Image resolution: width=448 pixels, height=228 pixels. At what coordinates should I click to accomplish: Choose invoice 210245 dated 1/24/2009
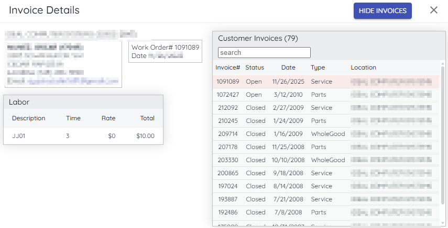tap(228, 121)
